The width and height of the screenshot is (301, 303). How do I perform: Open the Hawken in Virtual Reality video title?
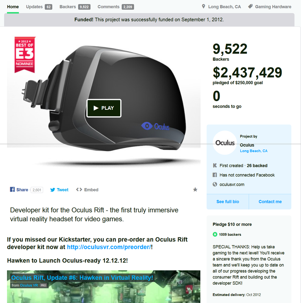click(82, 278)
